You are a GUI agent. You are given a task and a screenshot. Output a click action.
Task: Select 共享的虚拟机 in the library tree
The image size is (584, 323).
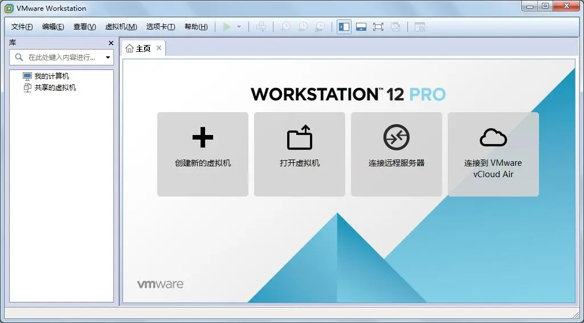click(x=49, y=88)
